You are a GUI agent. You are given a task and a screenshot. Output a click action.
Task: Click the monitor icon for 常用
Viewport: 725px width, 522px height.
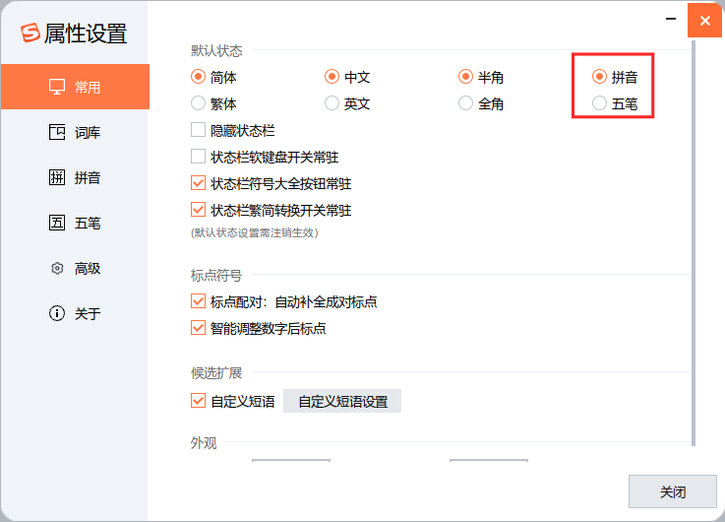[x=57, y=87]
